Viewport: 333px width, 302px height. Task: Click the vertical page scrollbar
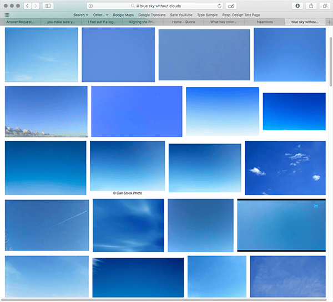(331, 62)
